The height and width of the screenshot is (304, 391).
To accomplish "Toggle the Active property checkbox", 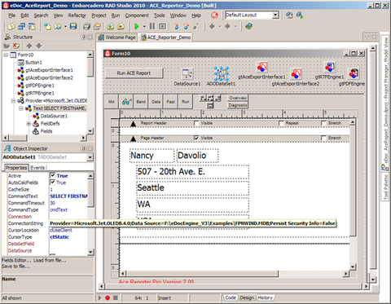I will point(53,175).
